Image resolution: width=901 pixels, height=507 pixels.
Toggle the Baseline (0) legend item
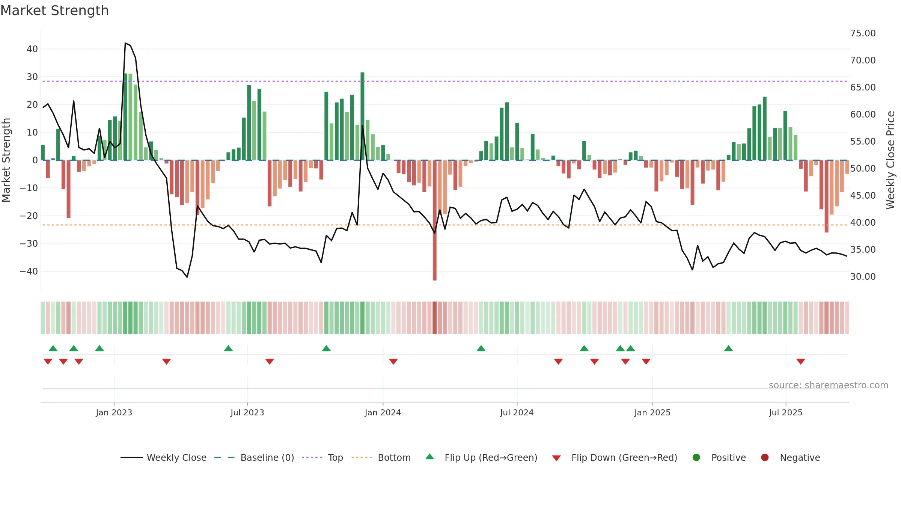pos(254,457)
